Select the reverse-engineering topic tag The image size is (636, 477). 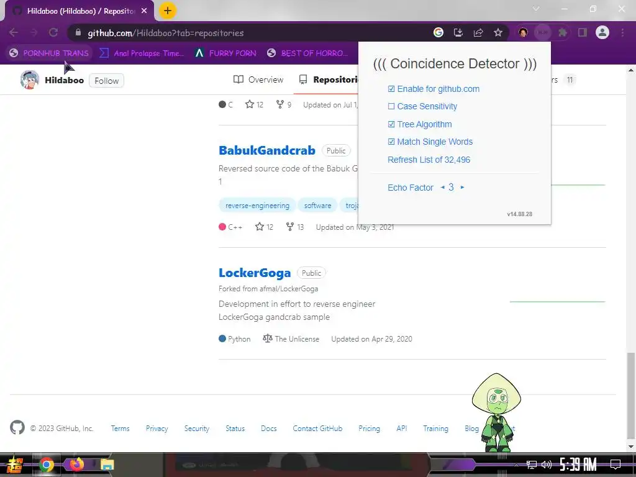pyautogui.click(x=257, y=206)
